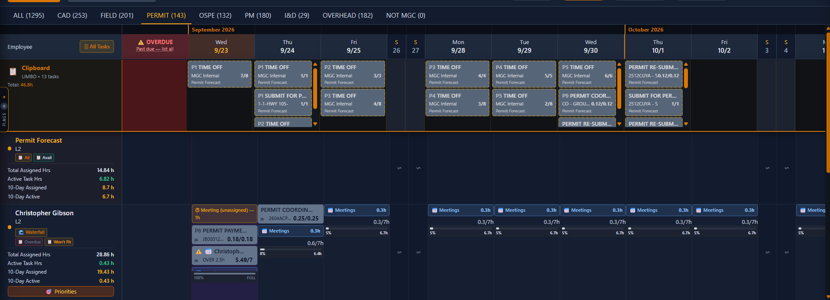Open the OSPE (132) tab
The image size is (830, 300).
tap(215, 16)
